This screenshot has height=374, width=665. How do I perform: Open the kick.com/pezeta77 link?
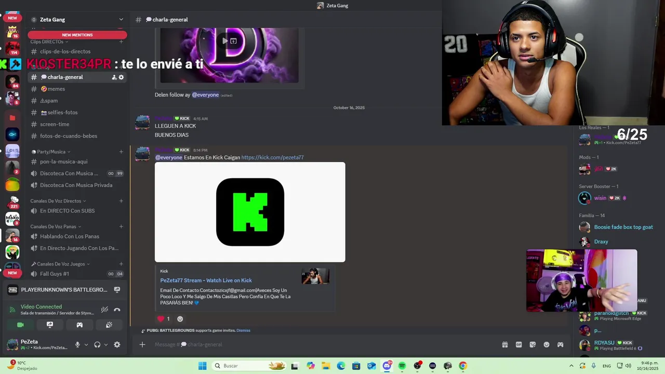point(272,157)
